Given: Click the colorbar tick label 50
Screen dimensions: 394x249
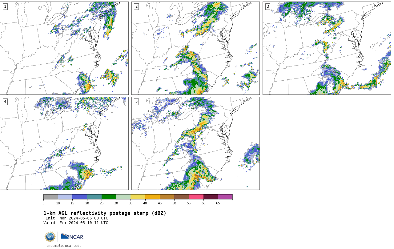Looking at the screenshot, I should pyautogui.click(x=174, y=203).
